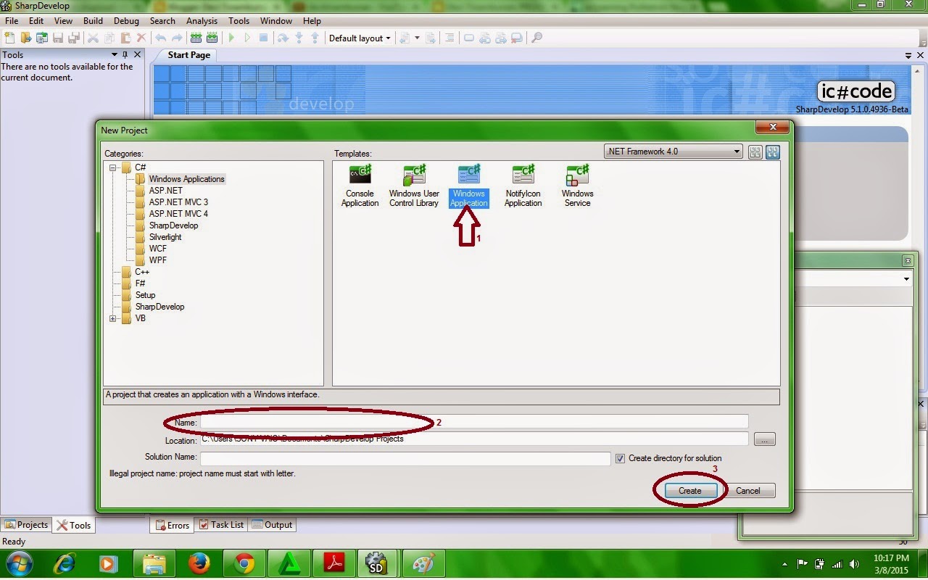Click the Undo toolbar icon
The width and height of the screenshot is (928, 580).
pos(161,38)
